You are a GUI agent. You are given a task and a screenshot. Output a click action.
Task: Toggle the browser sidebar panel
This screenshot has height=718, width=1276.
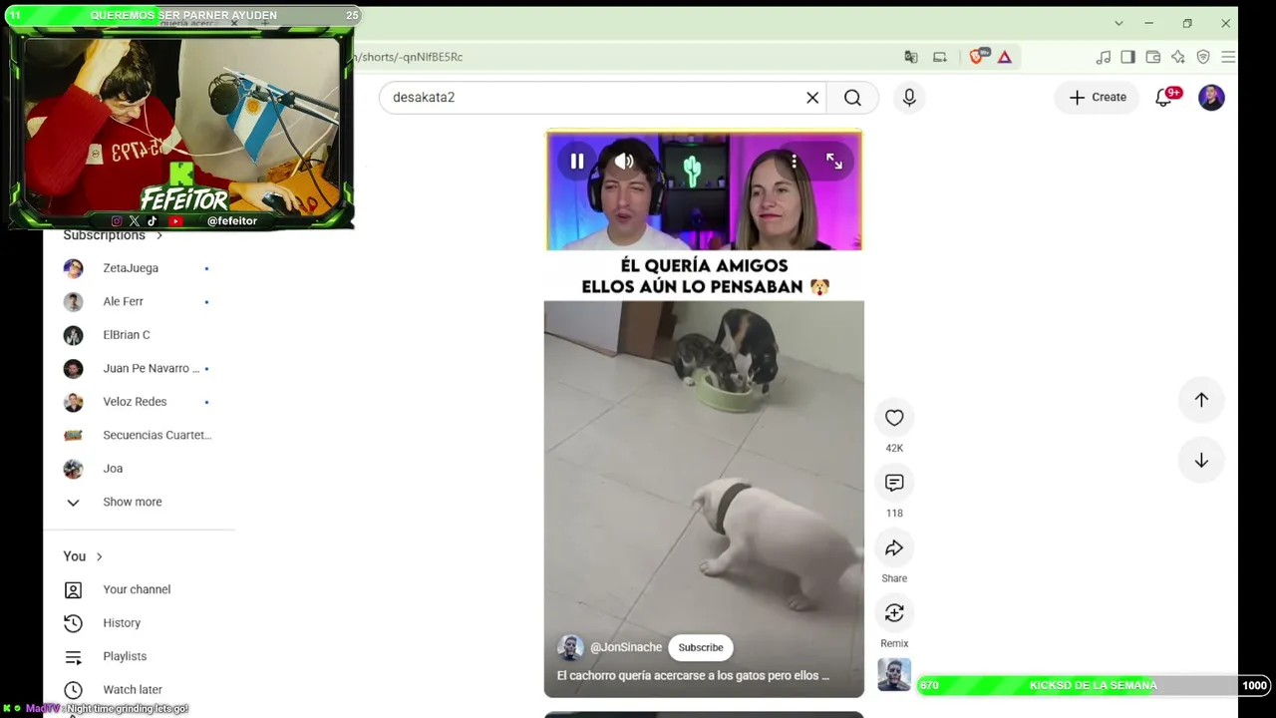point(1127,57)
